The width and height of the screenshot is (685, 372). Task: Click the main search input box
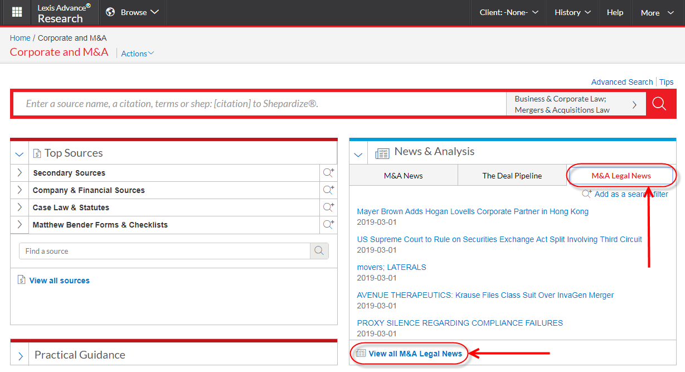(x=260, y=104)
